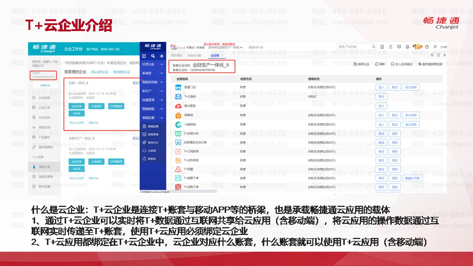This screenshot has width=473, height=266.
Task: Click 显示菜单 button for 微商城
Action: coord(411,115)
